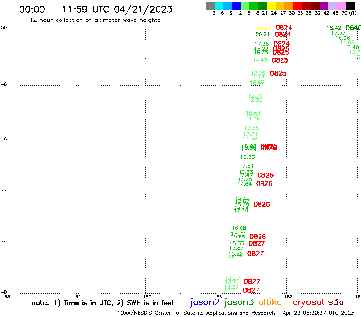Click the '18.42' jason3 wave height value
The width and height of the screenshot is (361, 317).
coord(334,28)
